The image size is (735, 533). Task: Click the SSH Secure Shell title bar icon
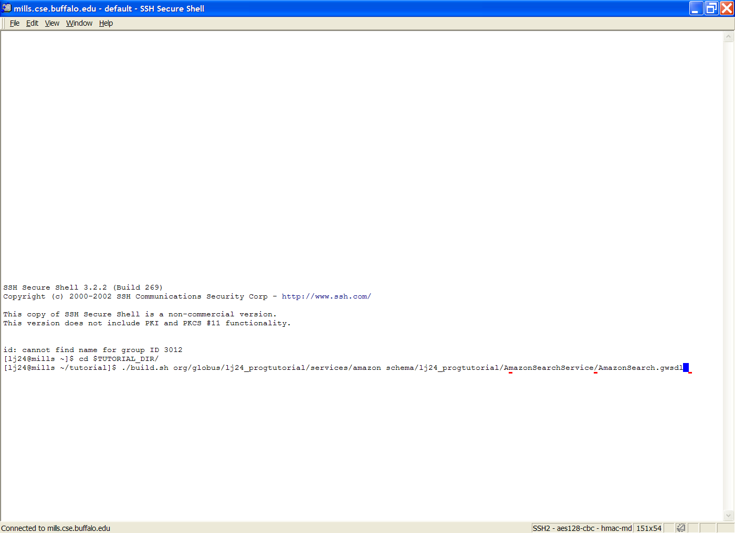point(6,8)
